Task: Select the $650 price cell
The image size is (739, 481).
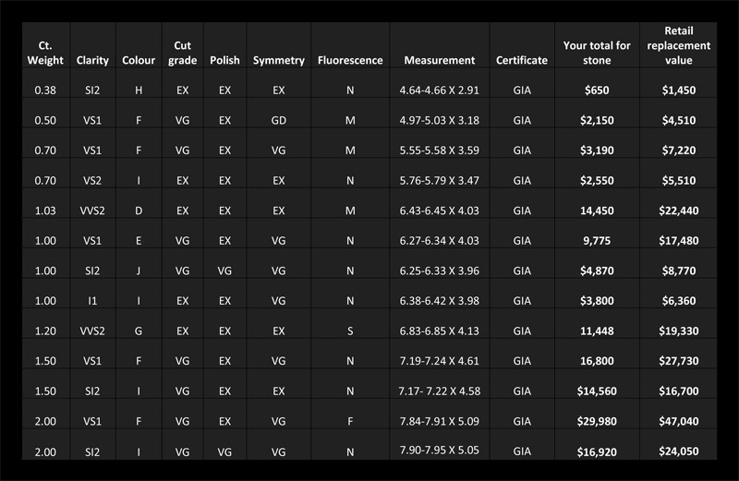Action: [597, 90]
